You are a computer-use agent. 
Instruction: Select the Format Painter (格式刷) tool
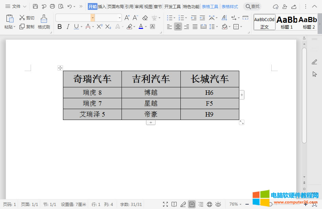44,21
